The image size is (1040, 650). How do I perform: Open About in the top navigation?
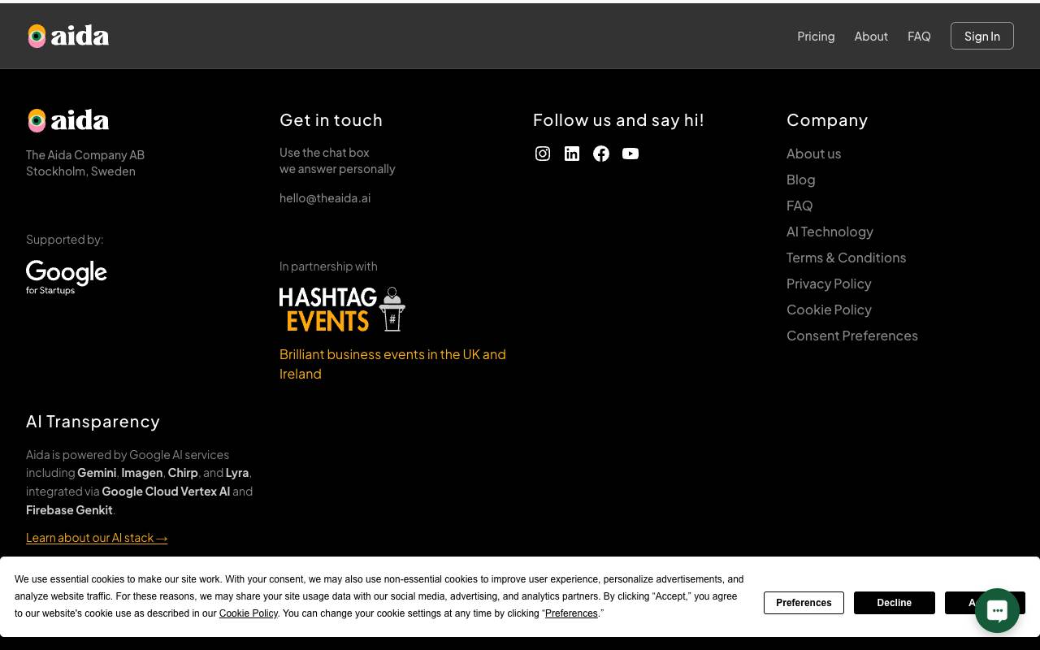coord(871,36)
